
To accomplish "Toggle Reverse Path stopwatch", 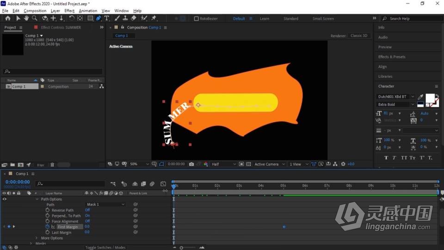I will click(47, 210).
